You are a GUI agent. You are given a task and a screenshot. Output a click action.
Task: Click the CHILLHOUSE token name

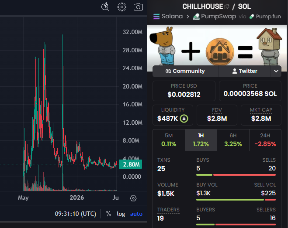click(202, 7)
